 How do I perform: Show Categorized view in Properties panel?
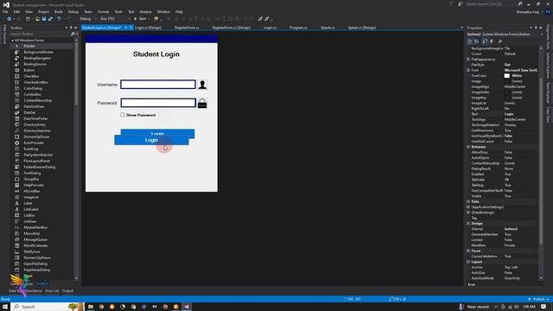469,41
